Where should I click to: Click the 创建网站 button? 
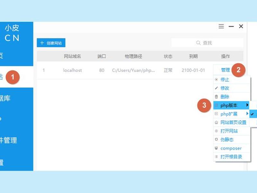click(51, 43)
